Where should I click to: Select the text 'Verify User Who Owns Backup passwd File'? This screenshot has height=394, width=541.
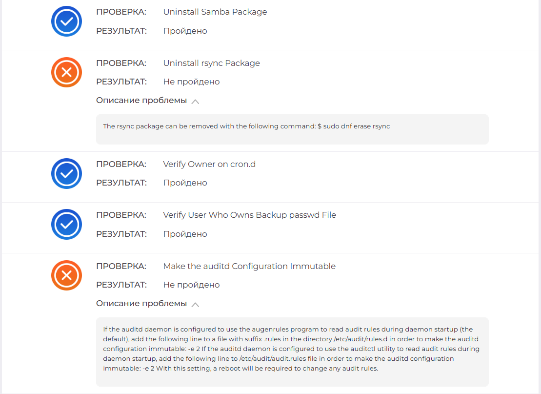pyautogui.click(x=249, y=215)
